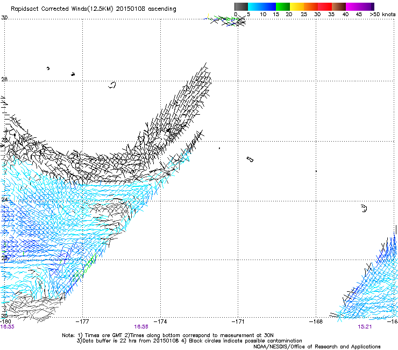Click the 'Times are GMT' note line
This screenshot has height=350, width=398.
point(168,335)
